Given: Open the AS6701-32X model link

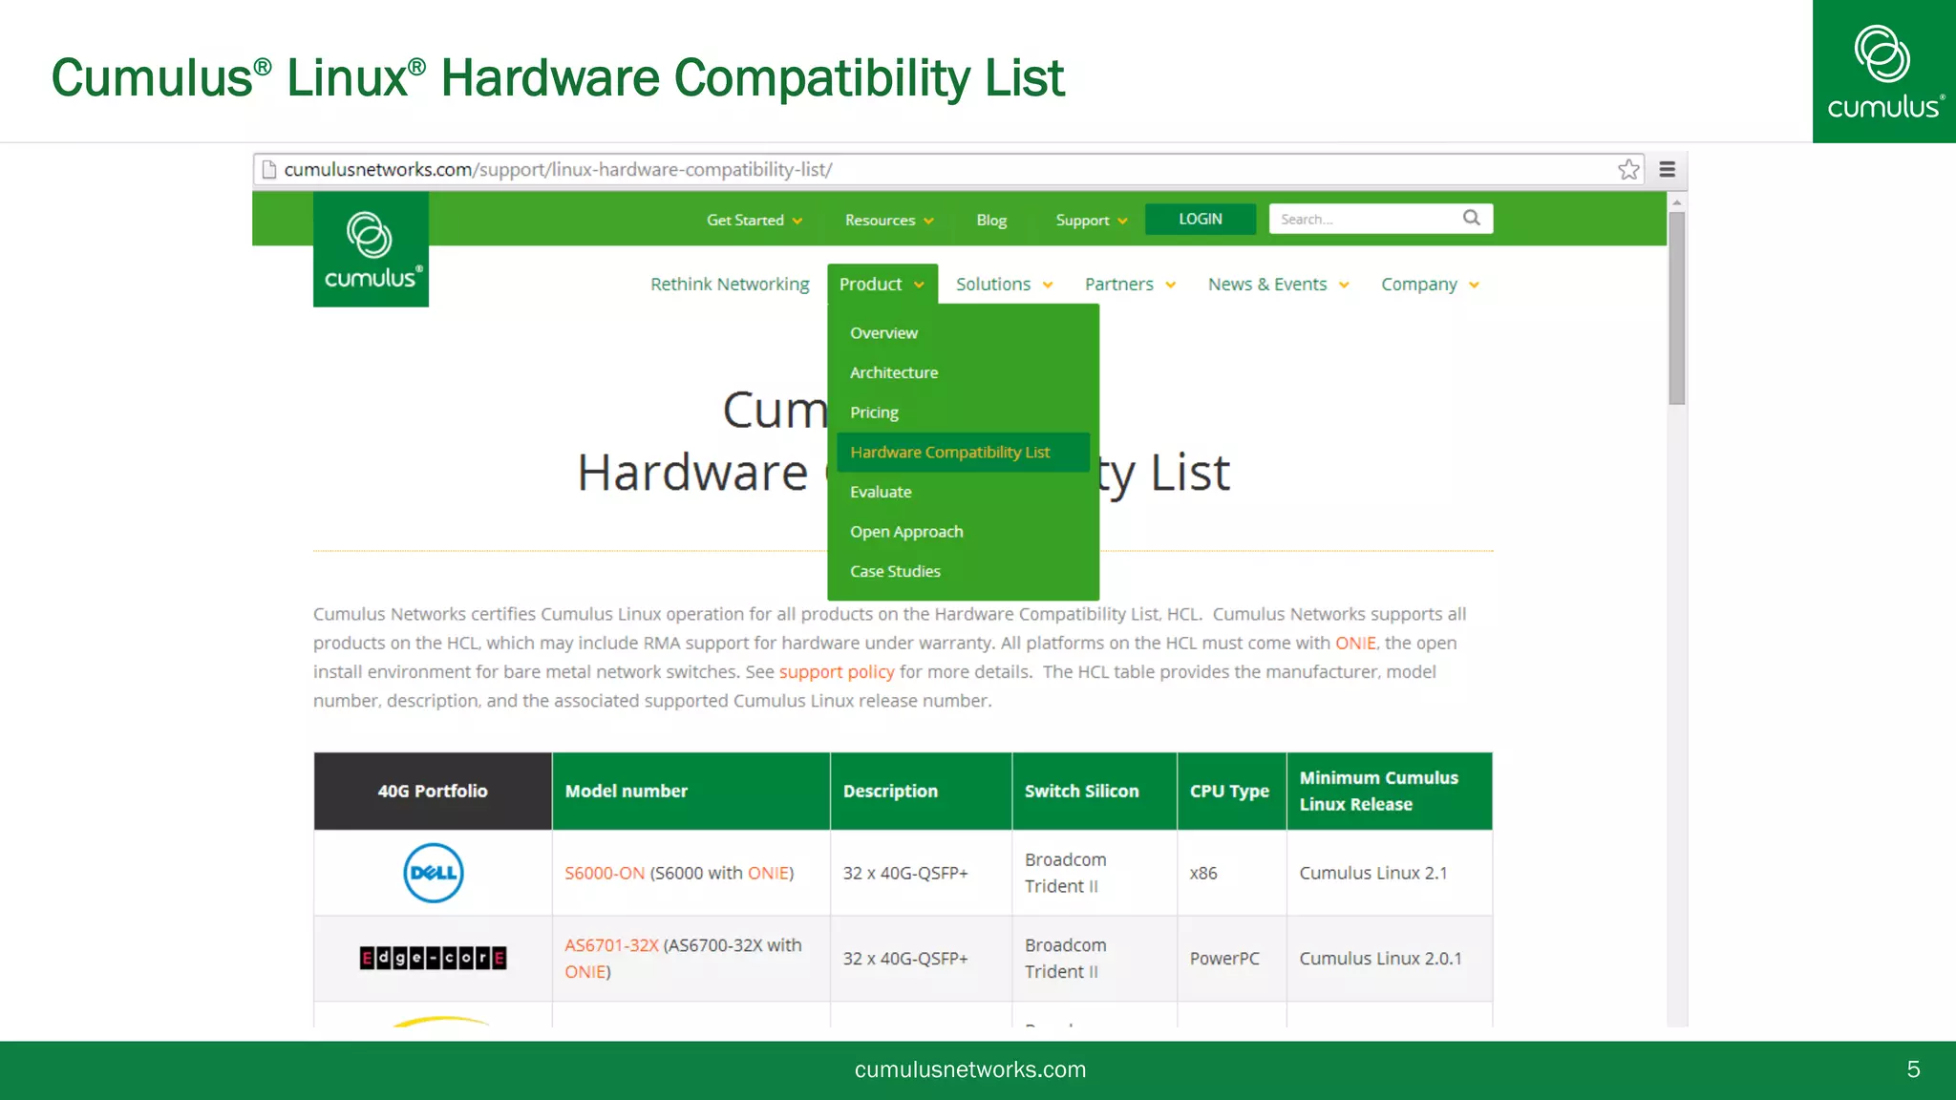Looking at the screenshot, I should [611, 945].
